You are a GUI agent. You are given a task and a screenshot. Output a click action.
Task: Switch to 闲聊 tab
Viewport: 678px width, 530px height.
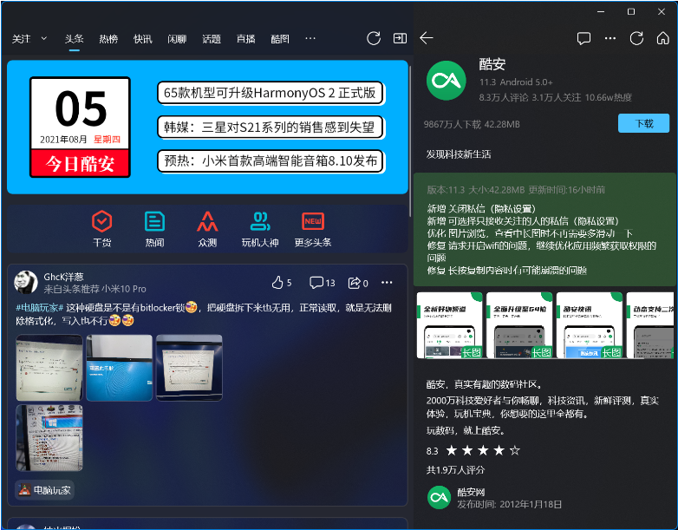177,39
